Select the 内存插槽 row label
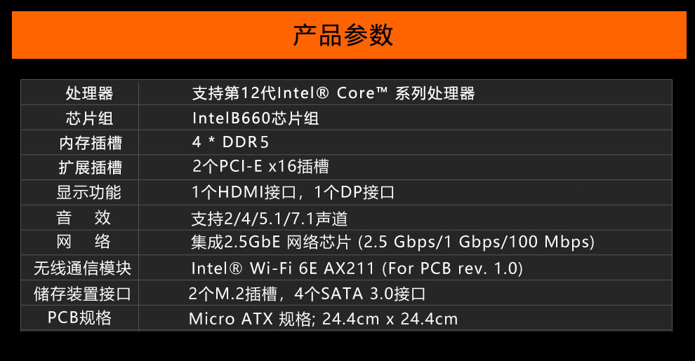Screen dimensions: 695x361 (91, 143)
